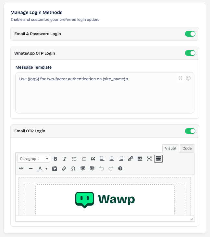The image size is (210, 237).
Task: Click the text color A swatch
Action: (x=40, y=168)
